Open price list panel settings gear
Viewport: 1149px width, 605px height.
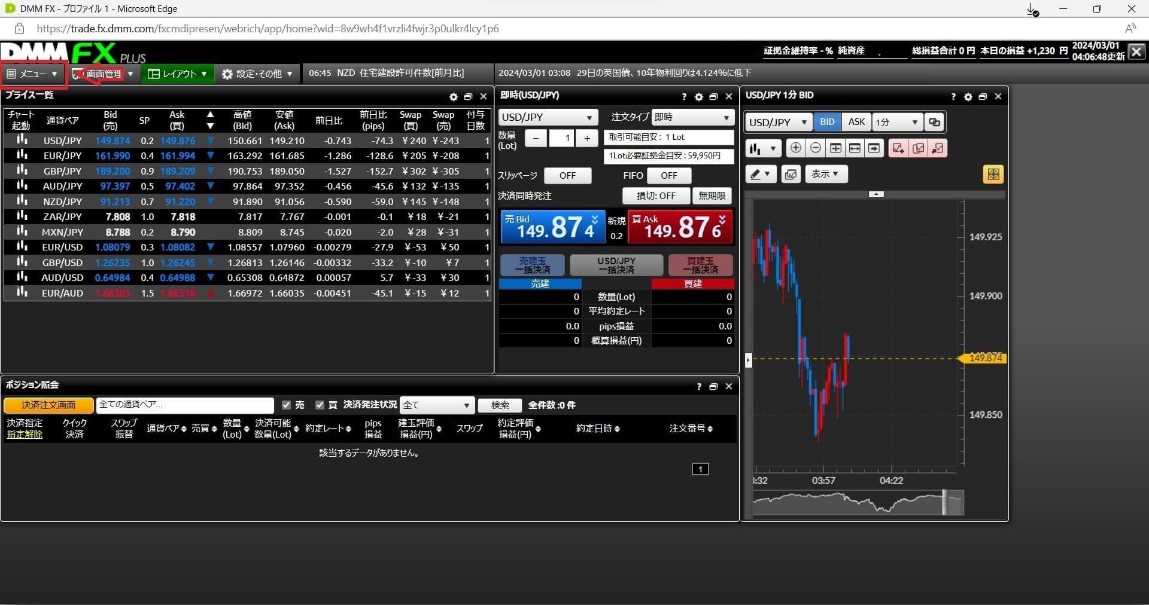click(453, 97)
